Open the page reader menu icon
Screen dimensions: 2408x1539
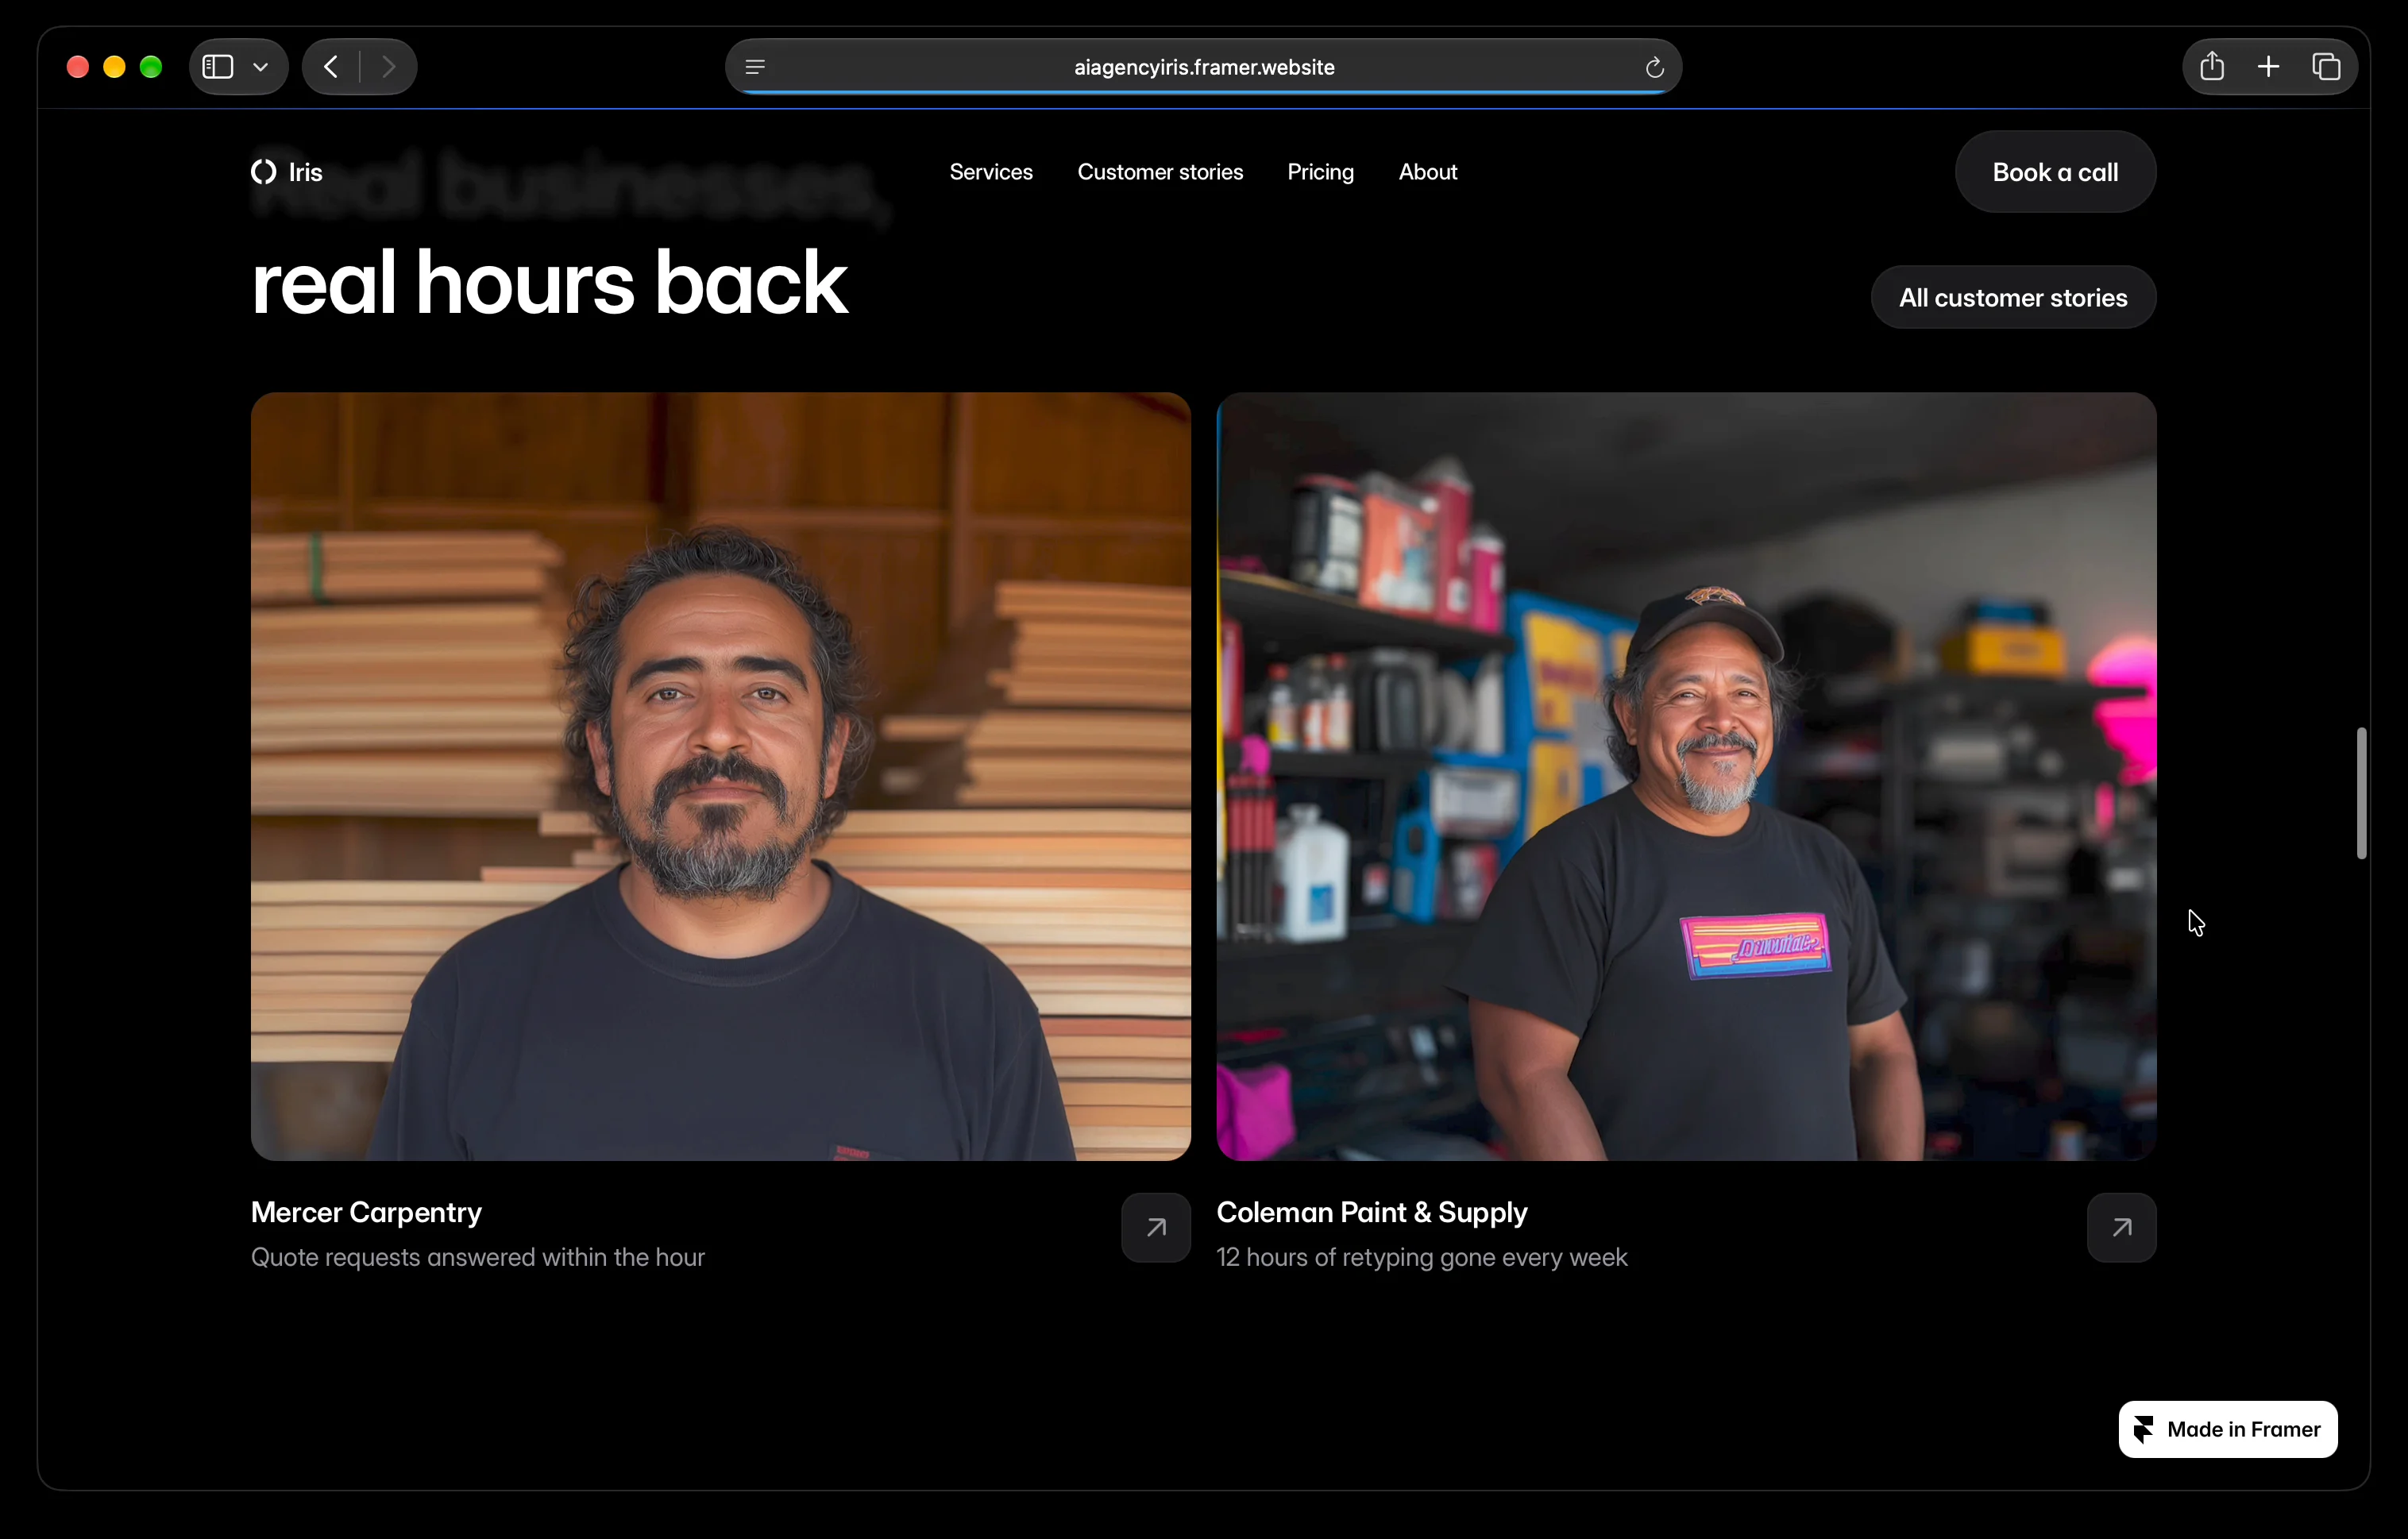point(755,67)
